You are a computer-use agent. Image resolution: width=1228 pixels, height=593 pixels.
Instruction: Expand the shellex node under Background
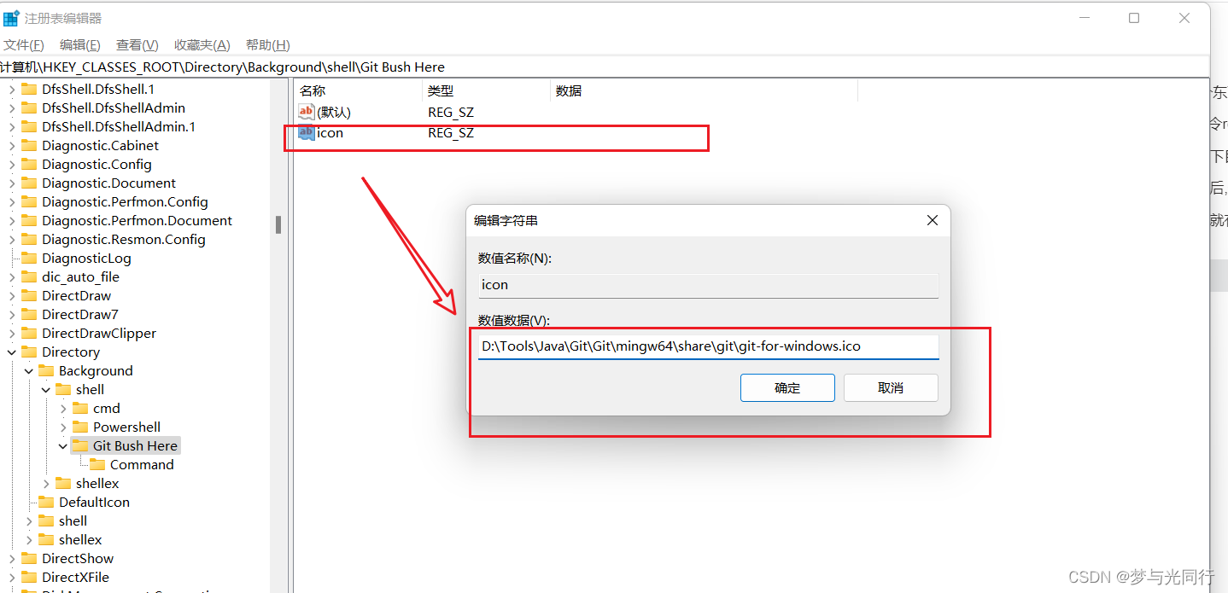46,483
